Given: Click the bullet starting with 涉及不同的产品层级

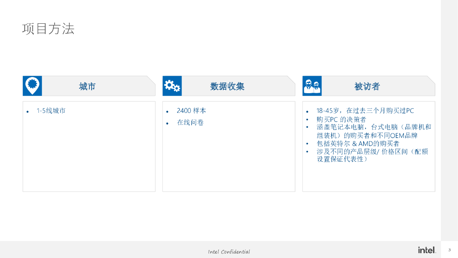Looking at the screenshot, I should click(x=373, y=155).
